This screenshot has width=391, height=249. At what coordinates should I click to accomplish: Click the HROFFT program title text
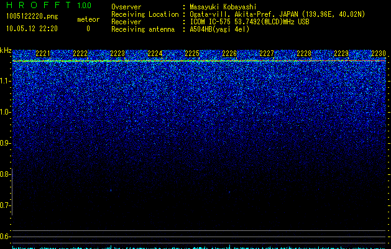39,5
